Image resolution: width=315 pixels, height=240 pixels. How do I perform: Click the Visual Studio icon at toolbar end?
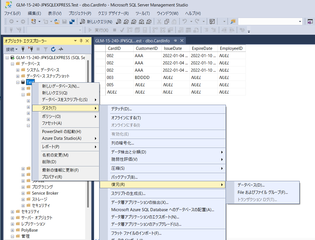310,22
